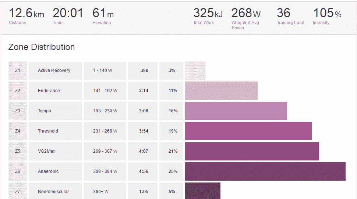Select the Z7 Neuromuscular bar
The width and height of the screenshot is (357, 199).
203,191
